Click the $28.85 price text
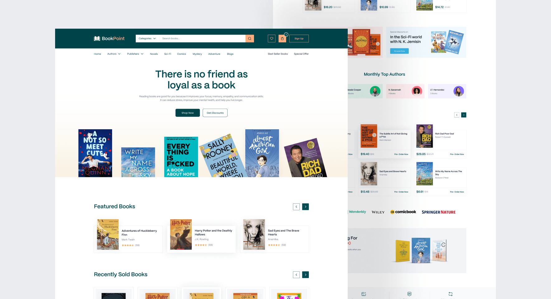Screen dimensions: 551x299 click(x=421, y=154)
